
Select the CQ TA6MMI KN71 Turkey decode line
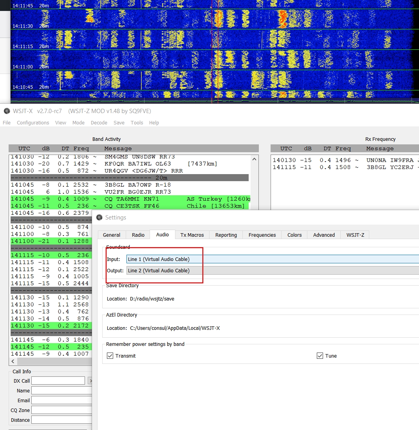coord(129,199)
